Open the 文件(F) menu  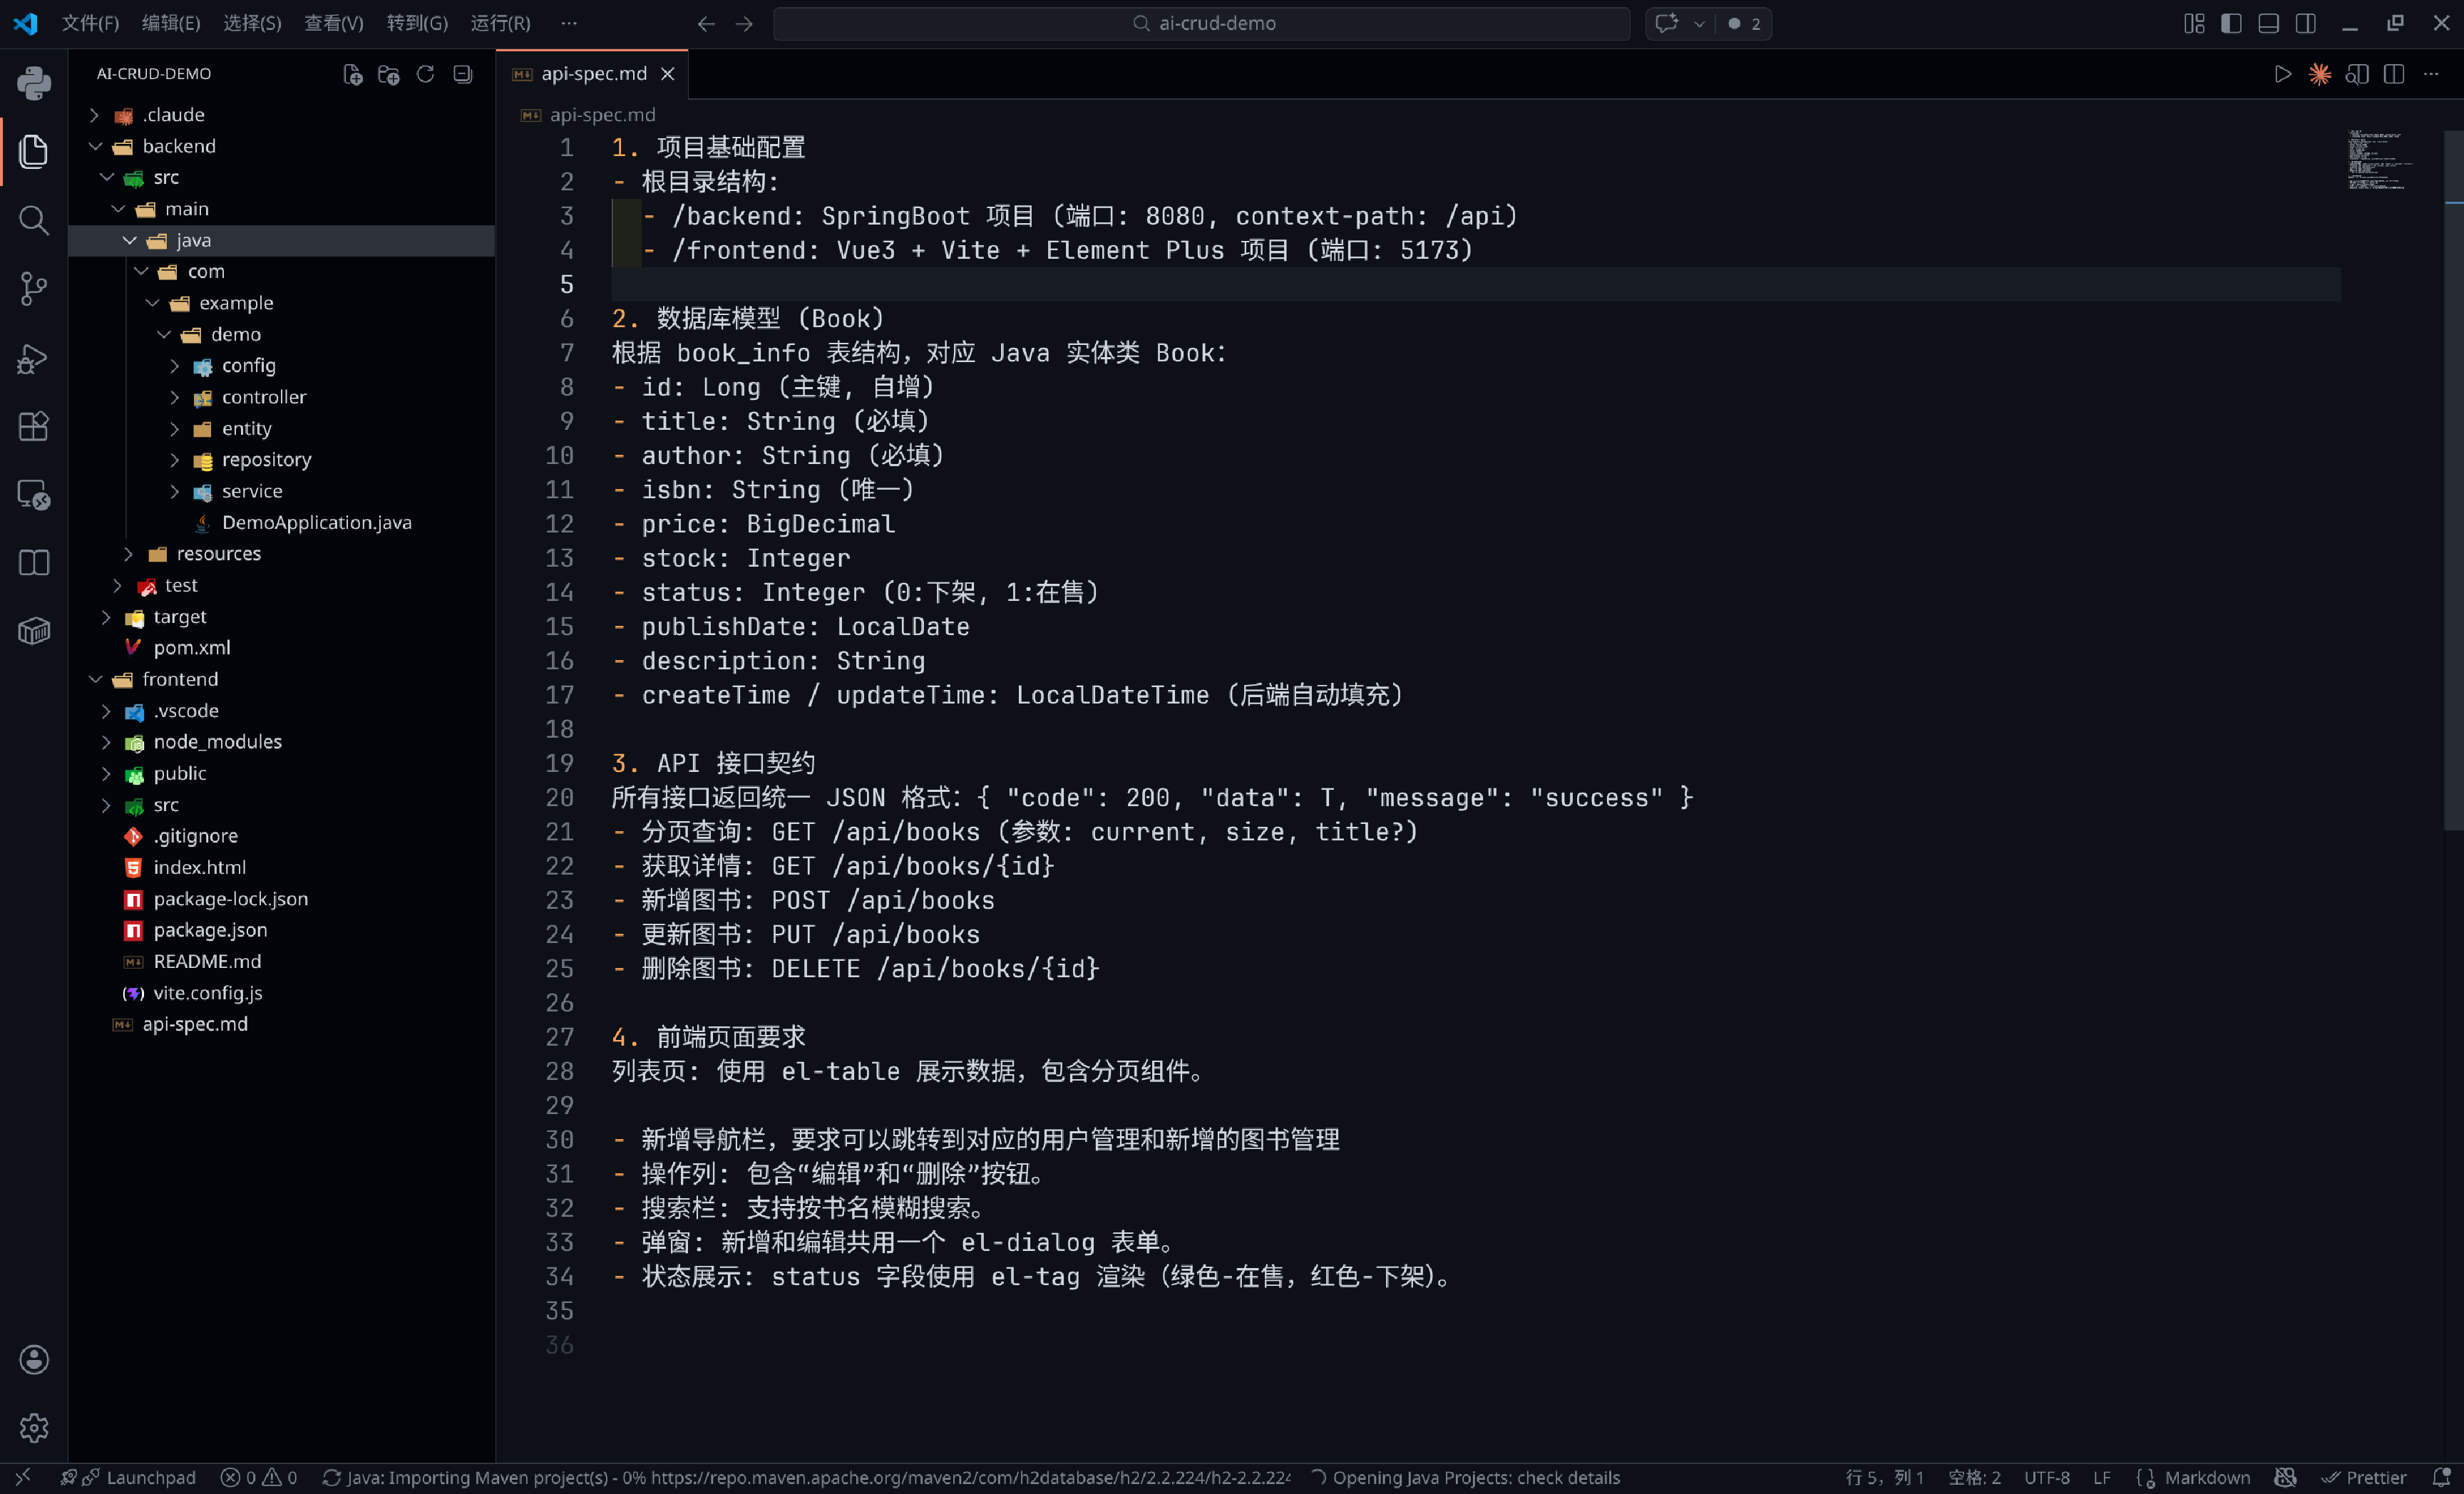[x=90, y=23]
